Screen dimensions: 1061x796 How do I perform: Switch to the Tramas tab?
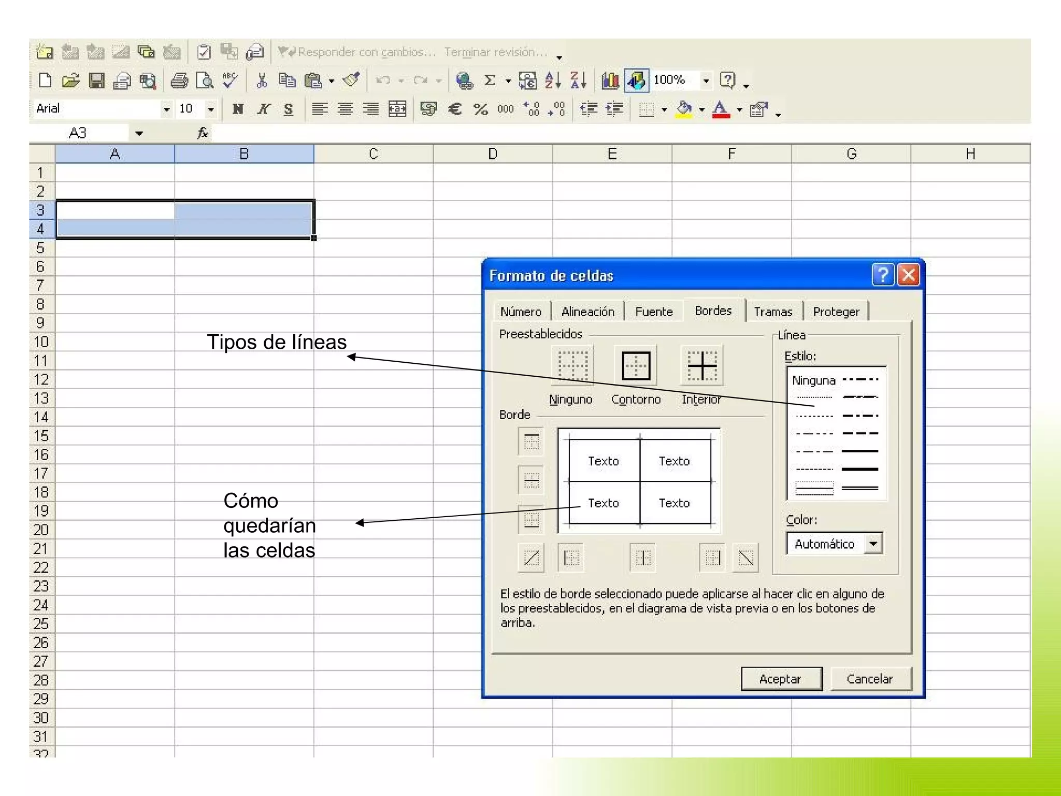click(x=773, y=311)
